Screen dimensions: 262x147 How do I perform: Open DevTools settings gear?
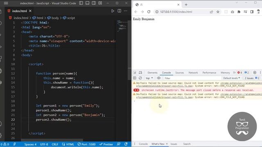click(255, 72)
